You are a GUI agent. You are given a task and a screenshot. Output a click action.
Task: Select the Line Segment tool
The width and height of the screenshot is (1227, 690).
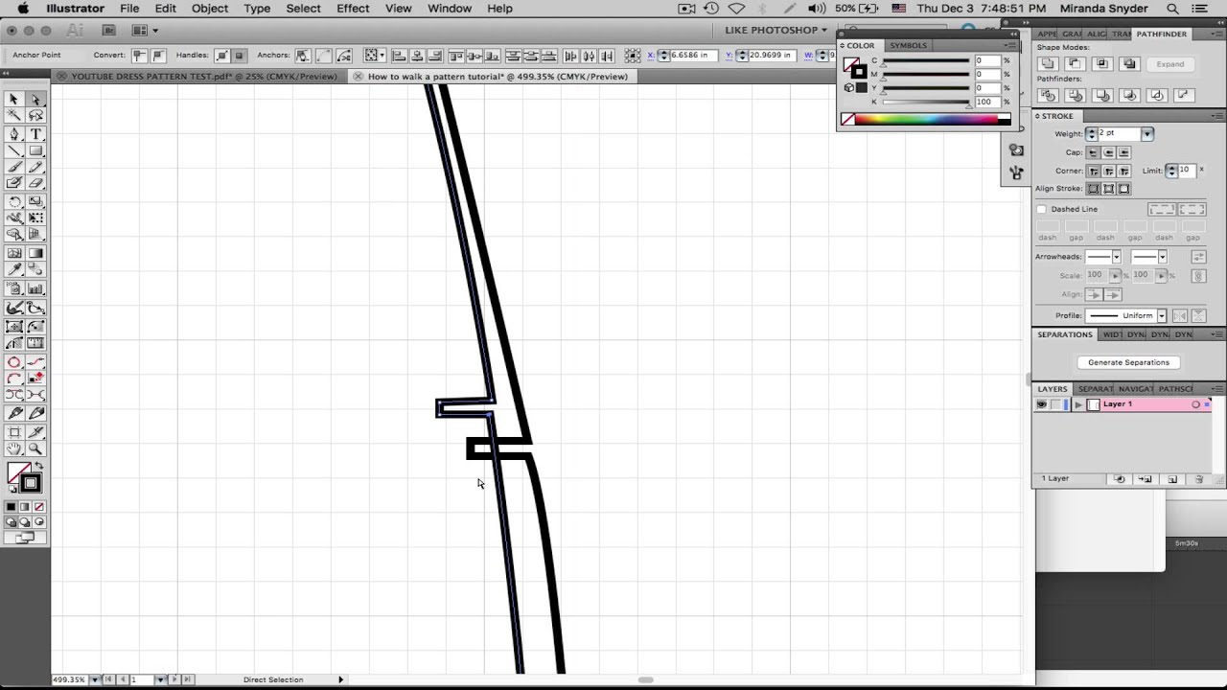[x=14, y=150]
